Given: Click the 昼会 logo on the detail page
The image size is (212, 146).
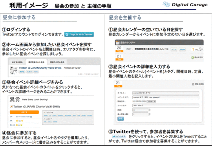Looking at the screenshot, I should tap(15, 99).
